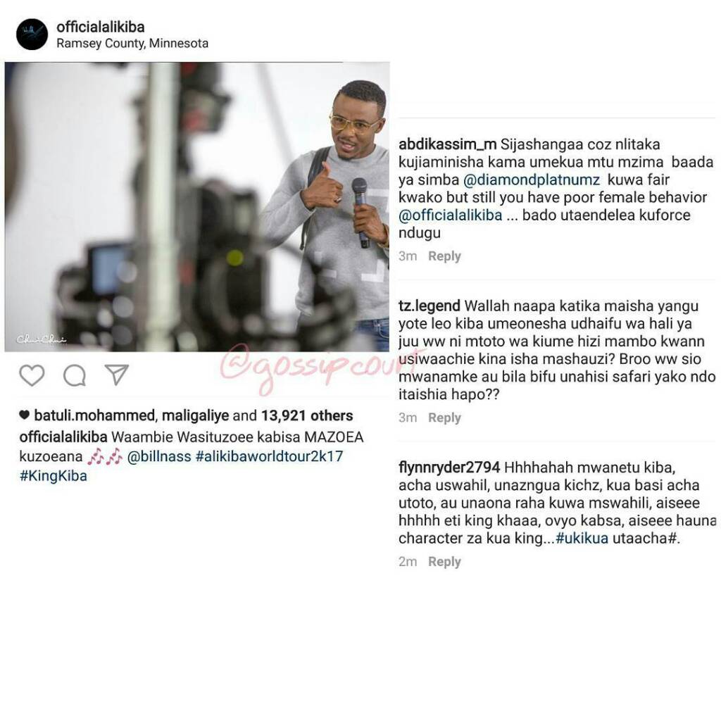Open the @billnass mention in caption
The height and width of the screenshot is (721, 721).
click(159, 456)
